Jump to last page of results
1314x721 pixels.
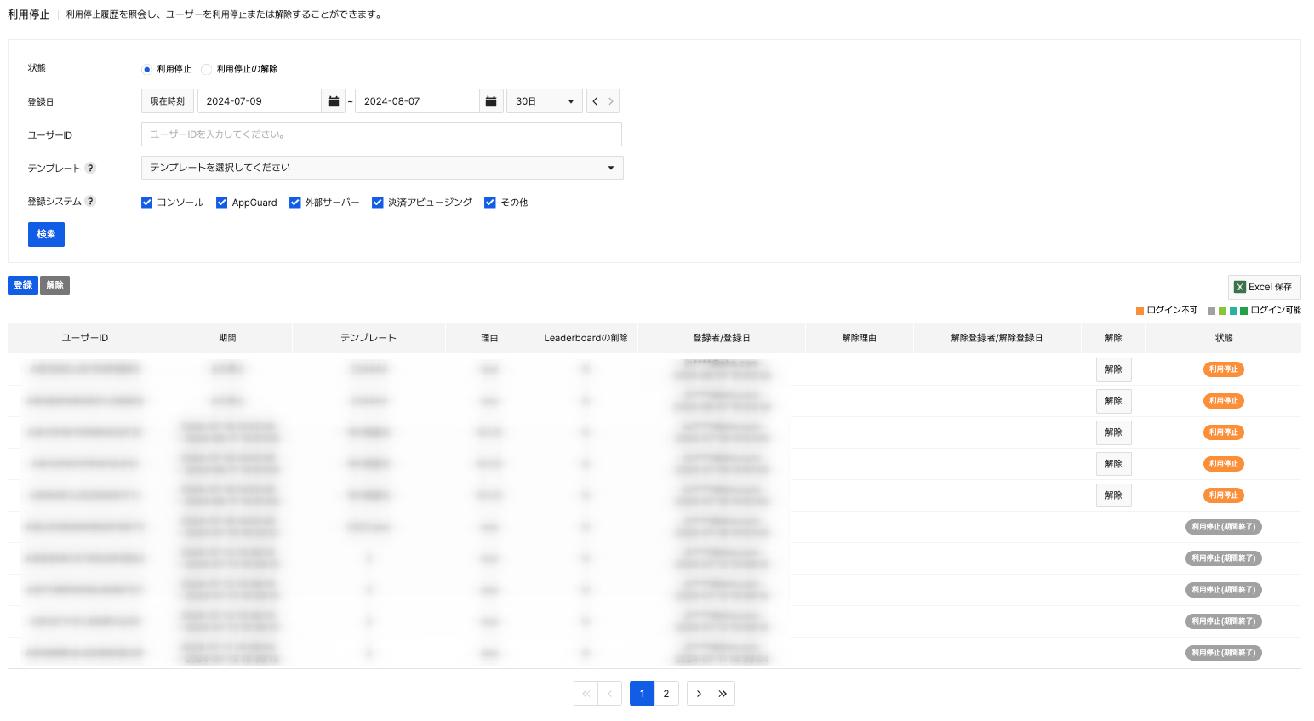pyautogui.click(x=723, y=694)
